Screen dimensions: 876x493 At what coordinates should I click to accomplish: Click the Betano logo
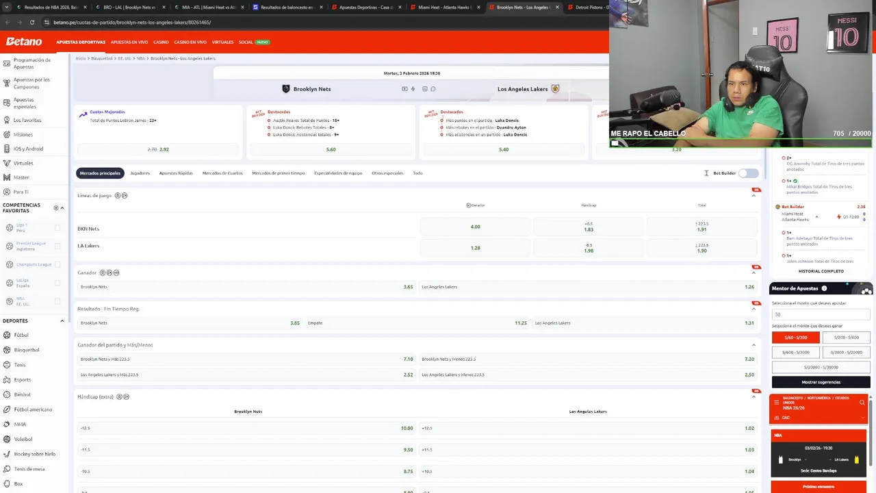24,42
